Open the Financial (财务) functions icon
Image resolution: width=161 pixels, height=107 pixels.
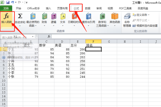pyautogui.click(x=44, y=16)
